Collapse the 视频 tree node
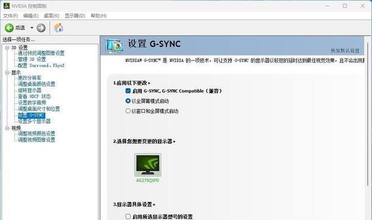372x220 pixels. [7, 128]
